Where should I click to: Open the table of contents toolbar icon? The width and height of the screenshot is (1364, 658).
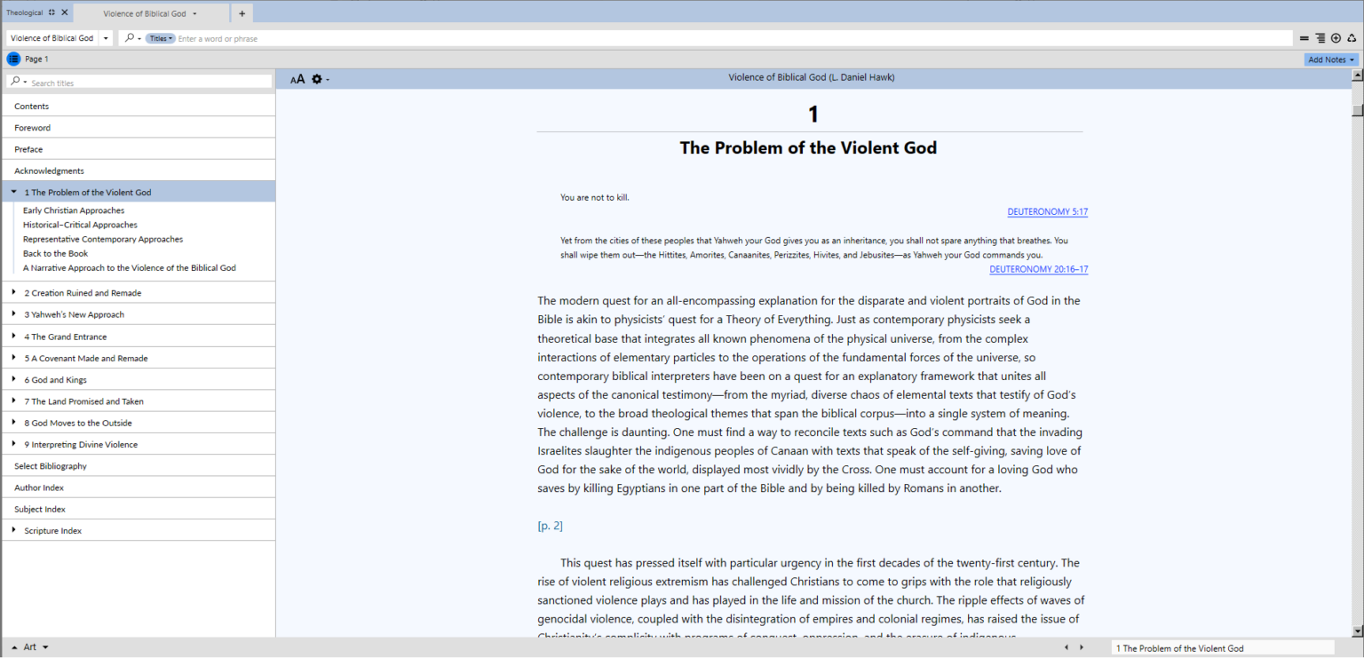pyautogui.click(x=1320, y=38)
